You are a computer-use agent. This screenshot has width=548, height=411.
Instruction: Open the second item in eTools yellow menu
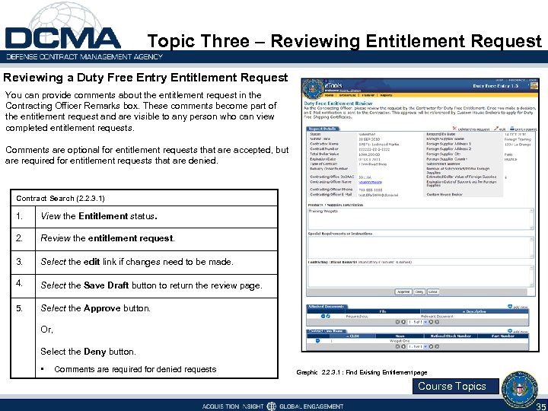pos(347,95)
